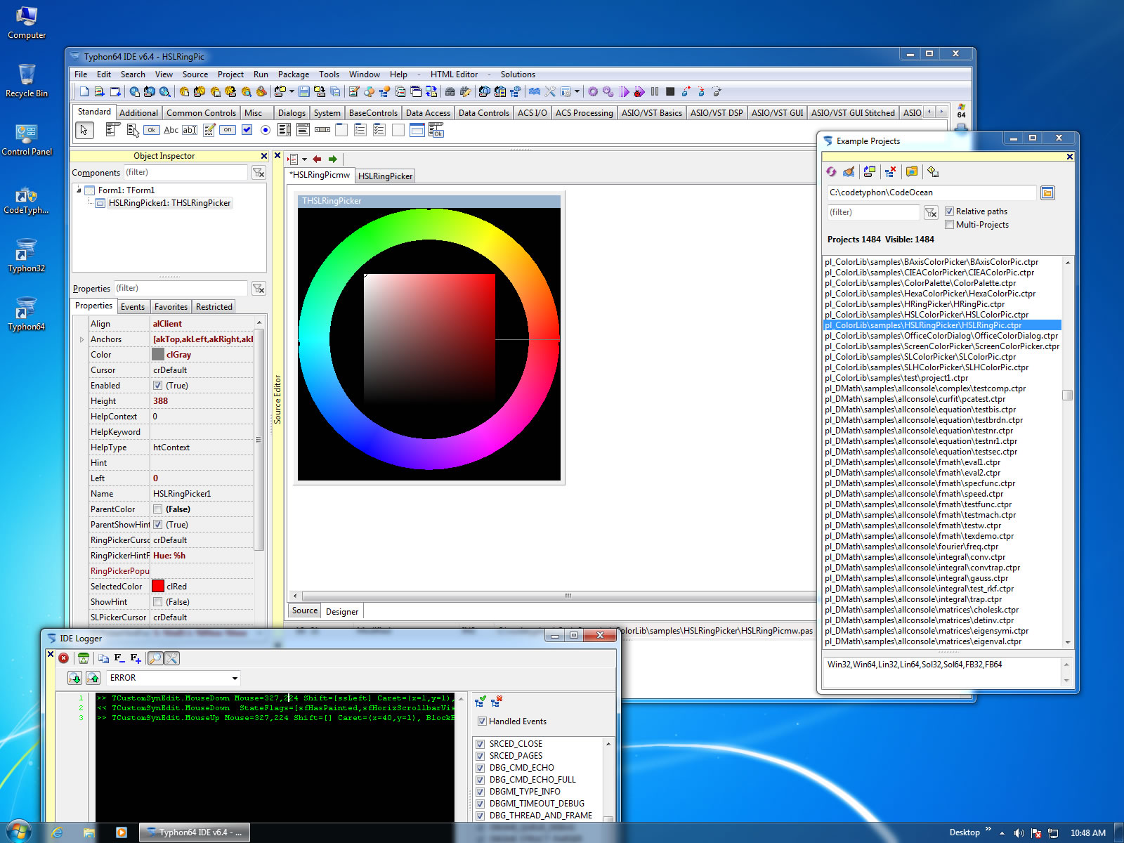This screenshot has width=1124, height=843.
Task: Click the green forward arrow in source editor
Action: pyautogui.click(x=333, y=159)
